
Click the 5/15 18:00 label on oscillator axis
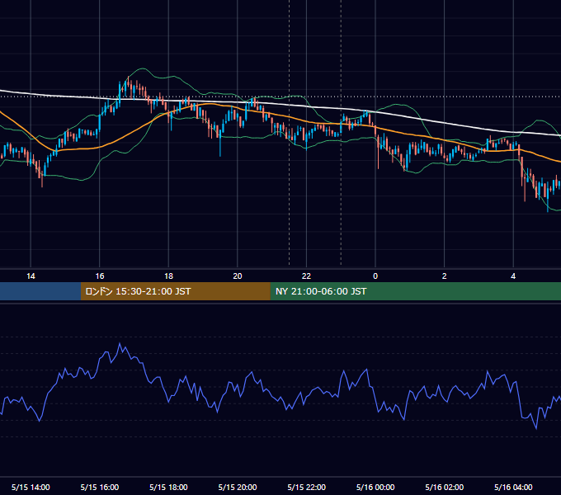[x=168, y=487]
